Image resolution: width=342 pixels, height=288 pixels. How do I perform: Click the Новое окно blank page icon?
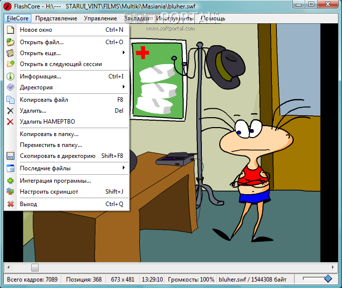(10, 30)
